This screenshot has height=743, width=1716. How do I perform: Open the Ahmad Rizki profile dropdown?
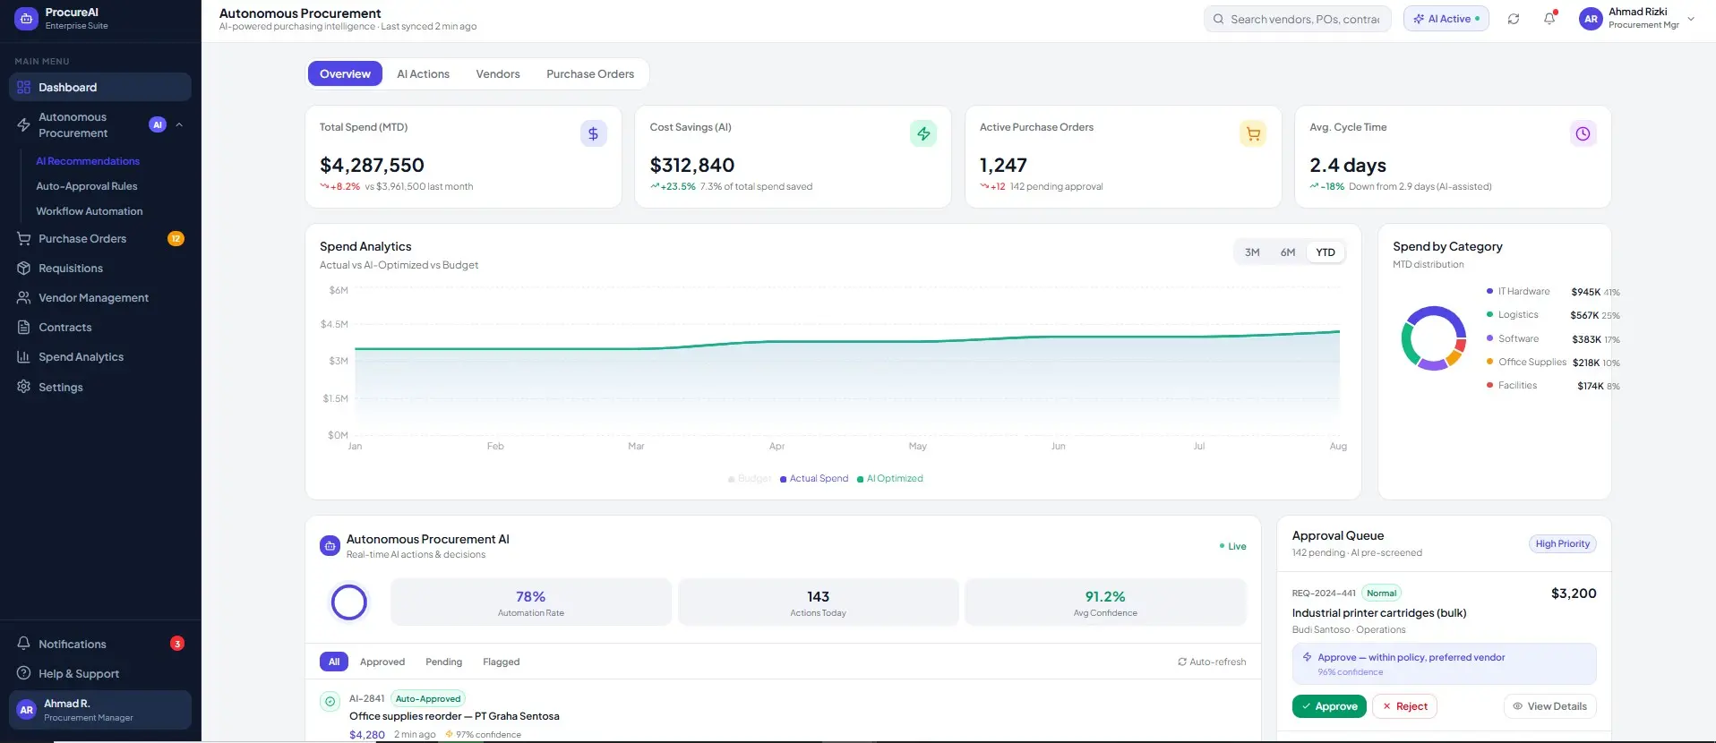(1691, 19)
